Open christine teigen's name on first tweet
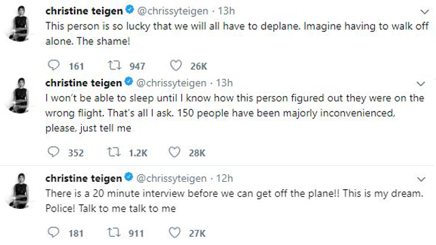This screenshot has height=245, width=436. point(84,11)
